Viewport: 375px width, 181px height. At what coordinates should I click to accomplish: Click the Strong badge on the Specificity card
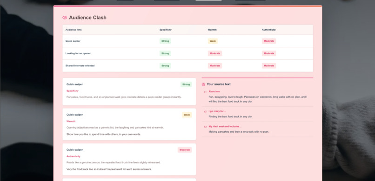pos(186,84)
